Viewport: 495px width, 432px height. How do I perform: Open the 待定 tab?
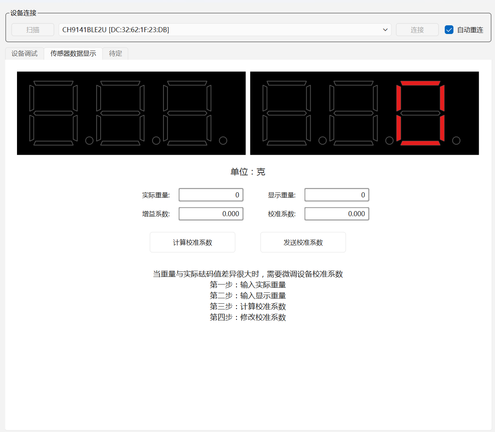[116, 54]
